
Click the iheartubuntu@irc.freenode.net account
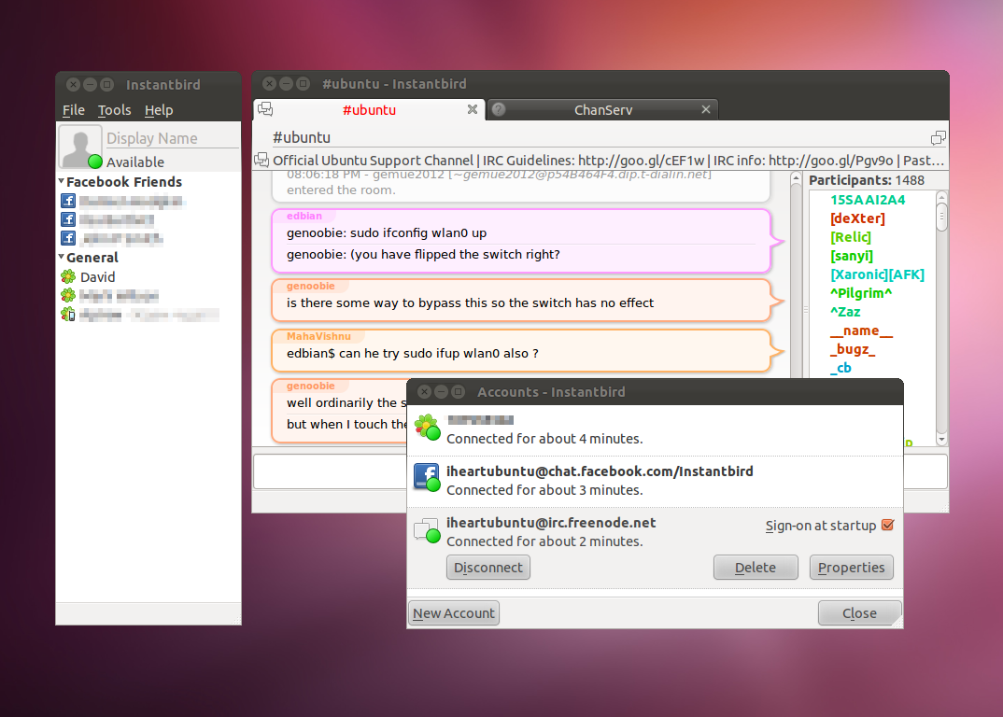click(655, 549)
